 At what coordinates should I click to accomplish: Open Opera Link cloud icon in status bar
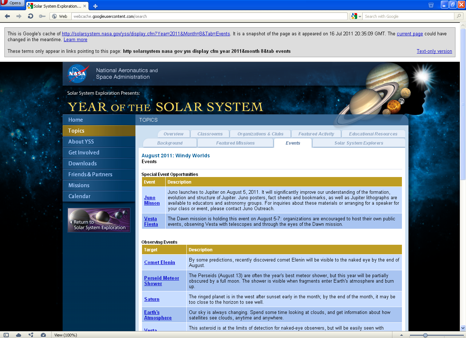coord(19,335)
